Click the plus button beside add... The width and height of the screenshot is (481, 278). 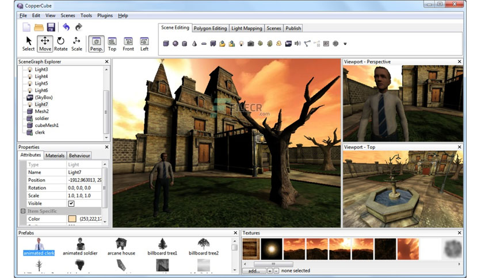270,271
